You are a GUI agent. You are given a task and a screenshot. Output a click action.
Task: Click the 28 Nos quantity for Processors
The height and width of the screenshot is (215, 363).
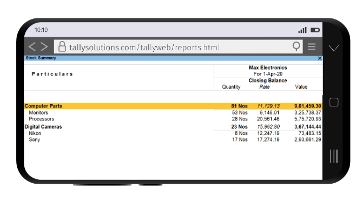point(240,119)
